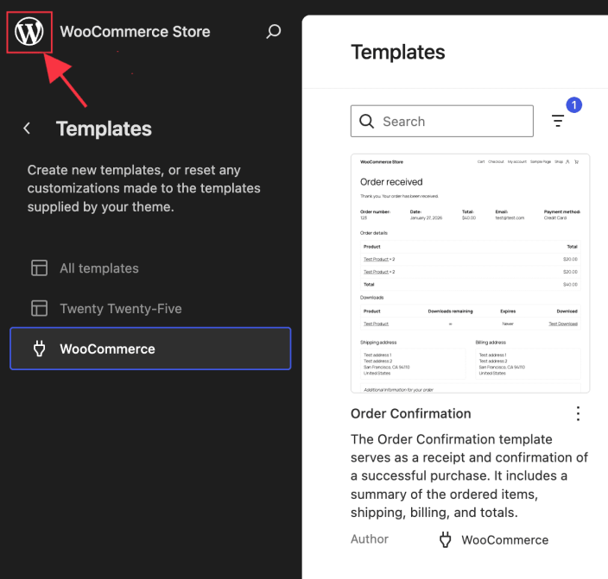Viewport: 608px width, 579px height.
Task: Click the Templates heading in sidebar
Action: [x=104, y=129]
